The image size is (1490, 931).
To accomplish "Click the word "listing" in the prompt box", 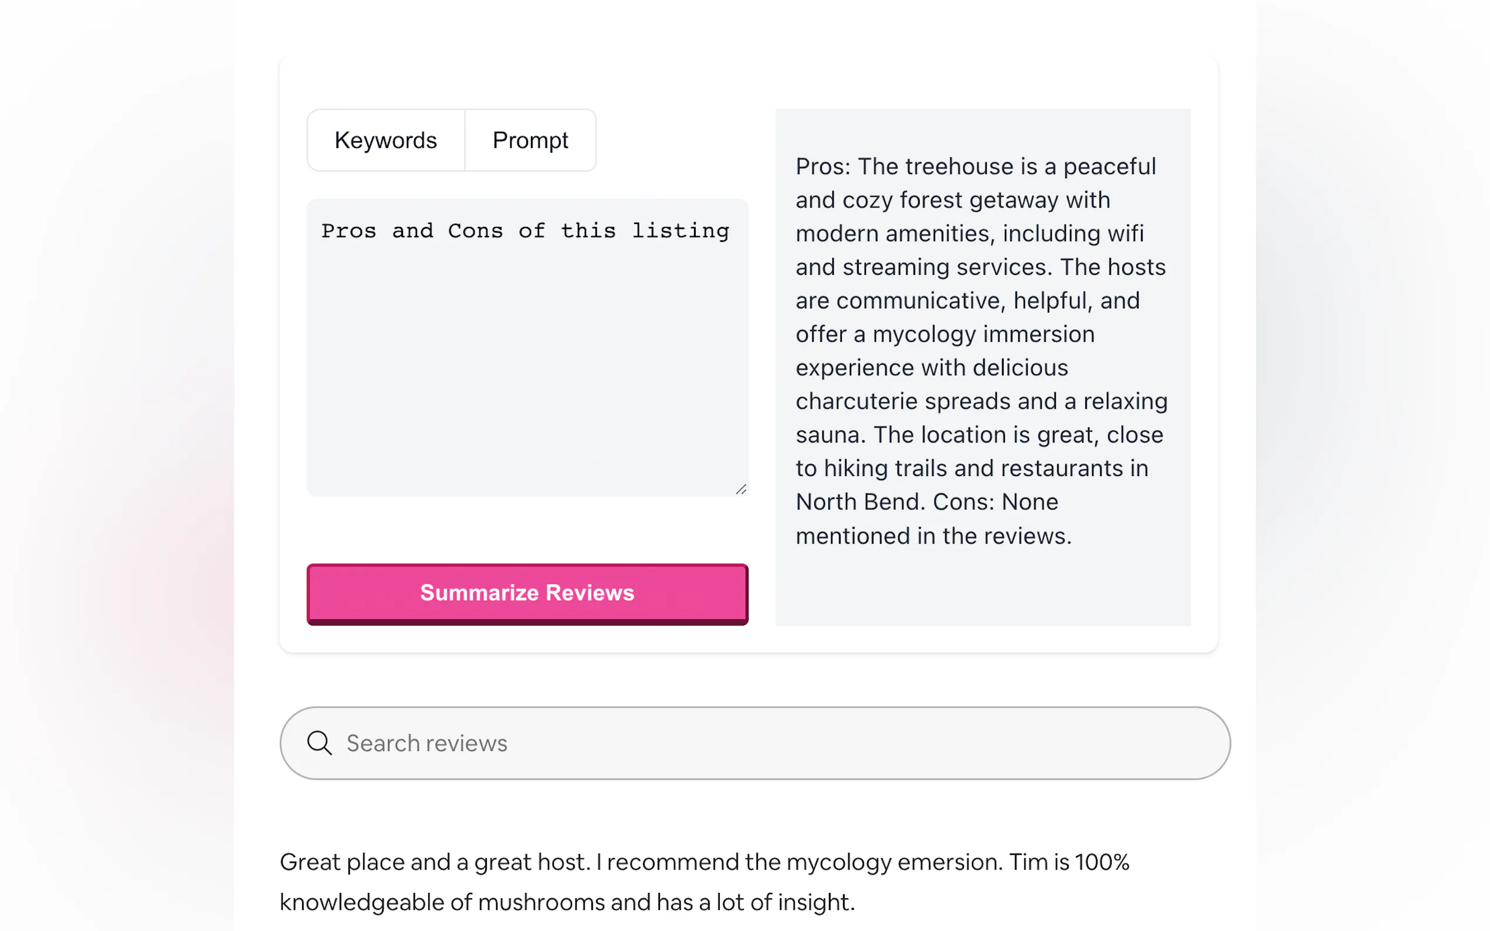I will tap(680, 231).
